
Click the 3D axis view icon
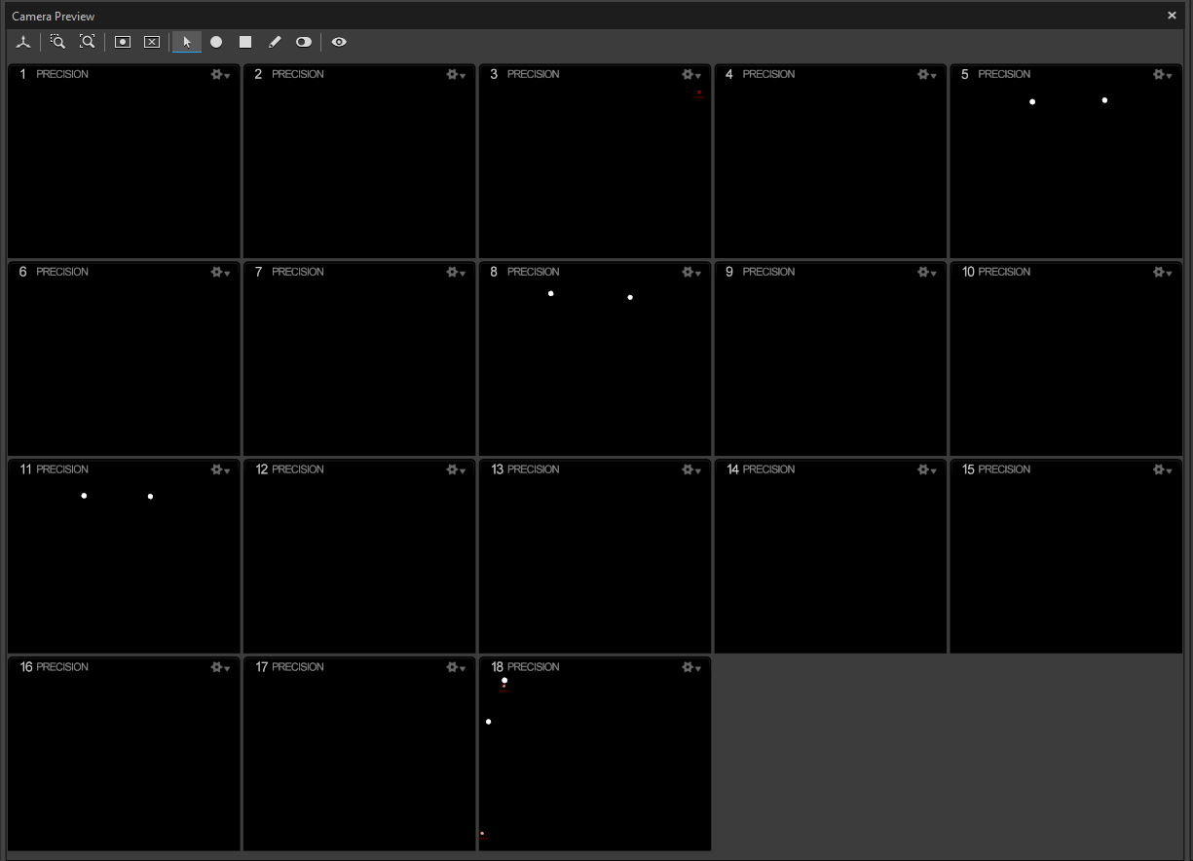pos(23,42)
